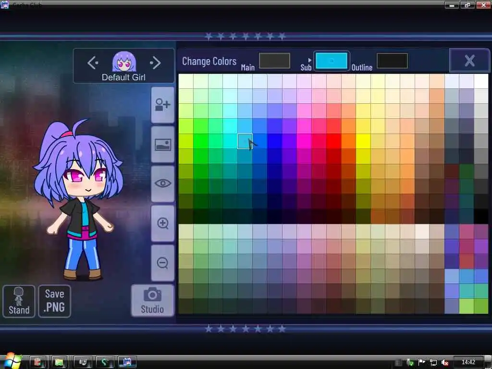Click the Save .PNG button

(x=55, y=301)
